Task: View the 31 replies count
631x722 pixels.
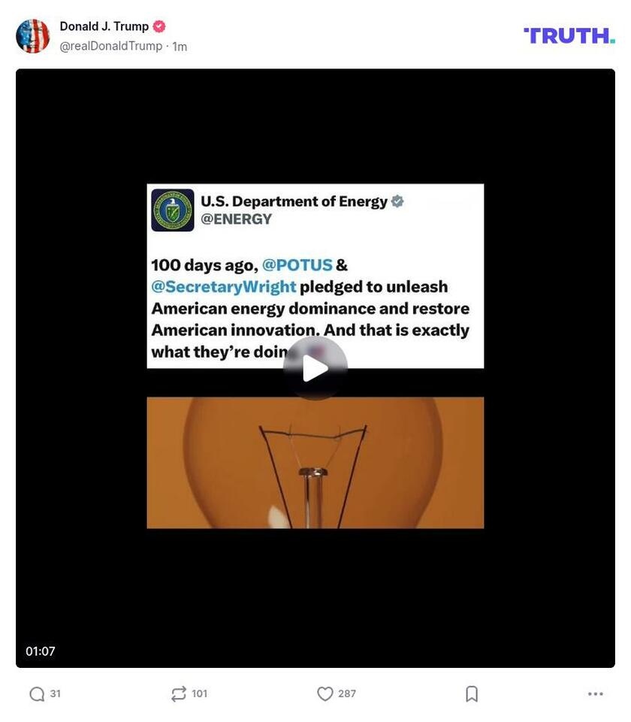Action: pyautogui.click(x=56, y=693)
